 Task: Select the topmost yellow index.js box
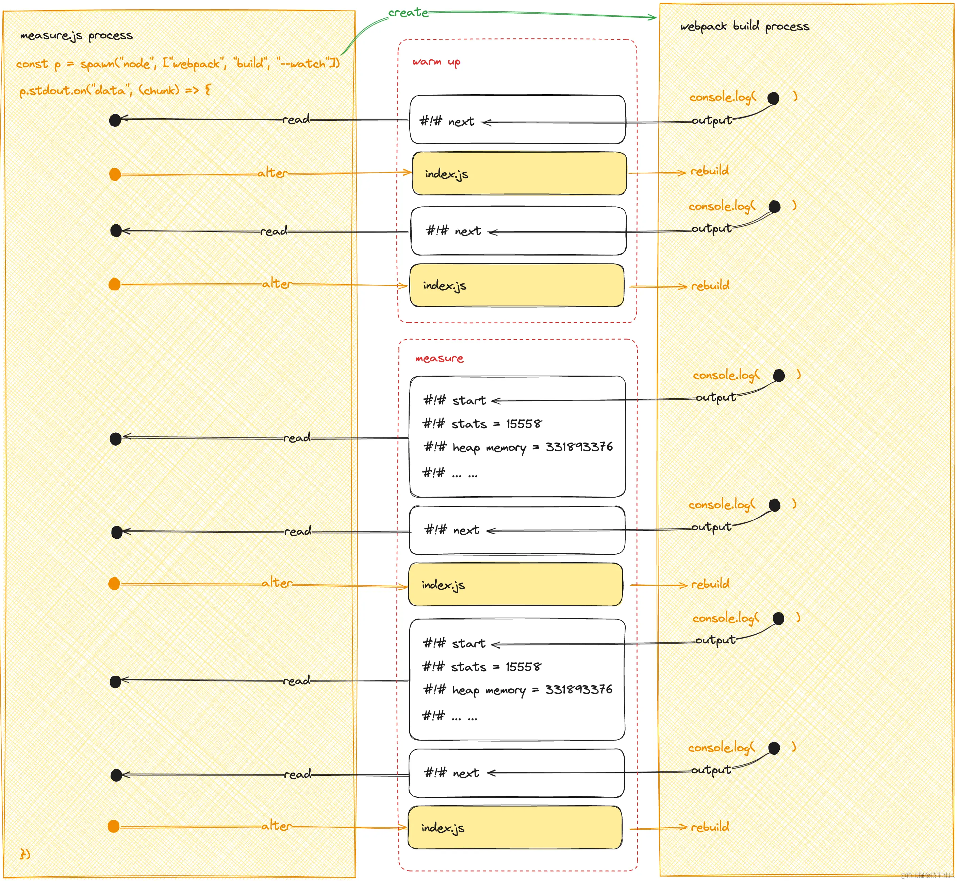tap(519, 174)
